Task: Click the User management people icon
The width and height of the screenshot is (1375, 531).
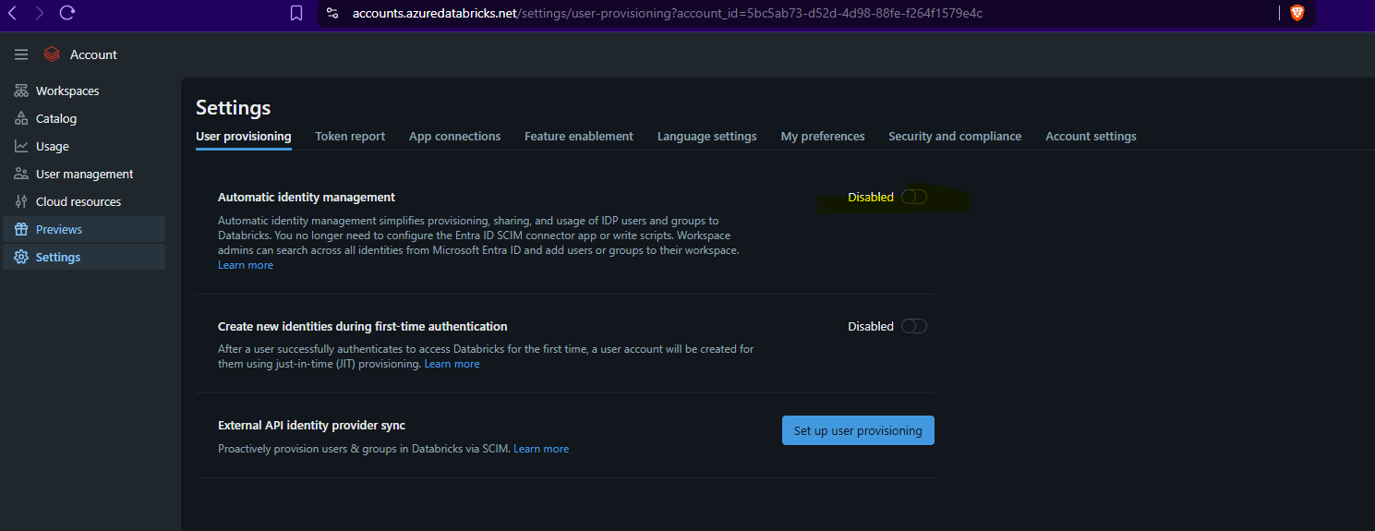Action: (20, 174)
